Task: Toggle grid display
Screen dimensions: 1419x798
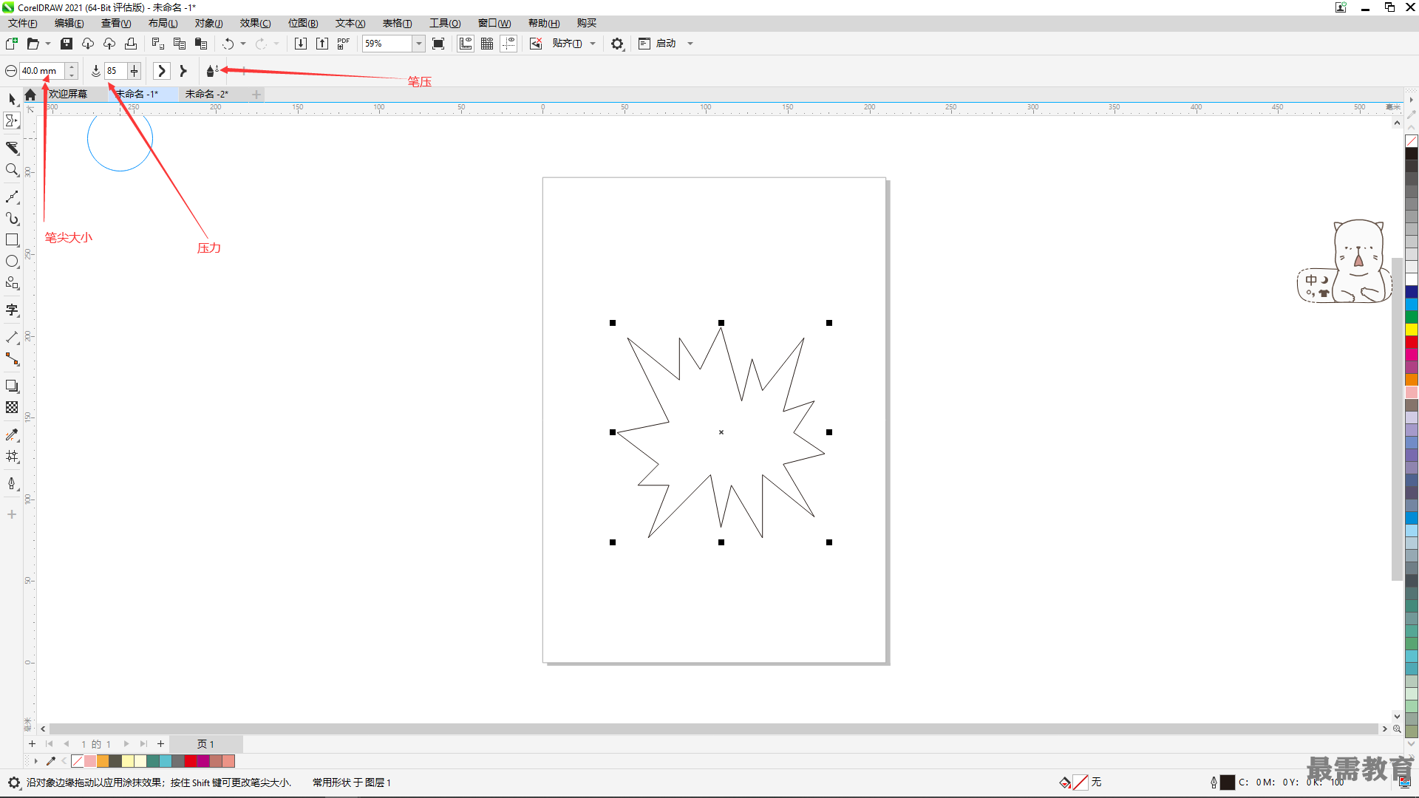Action: click(x=487, y=44)
